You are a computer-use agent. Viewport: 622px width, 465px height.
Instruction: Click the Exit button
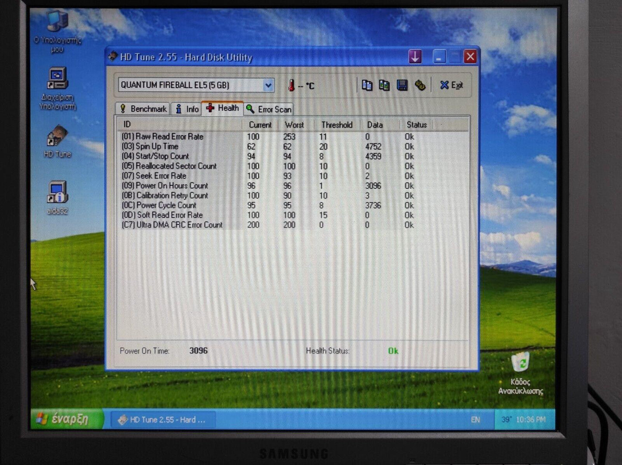pyautogui.click(x=452, y=85)
